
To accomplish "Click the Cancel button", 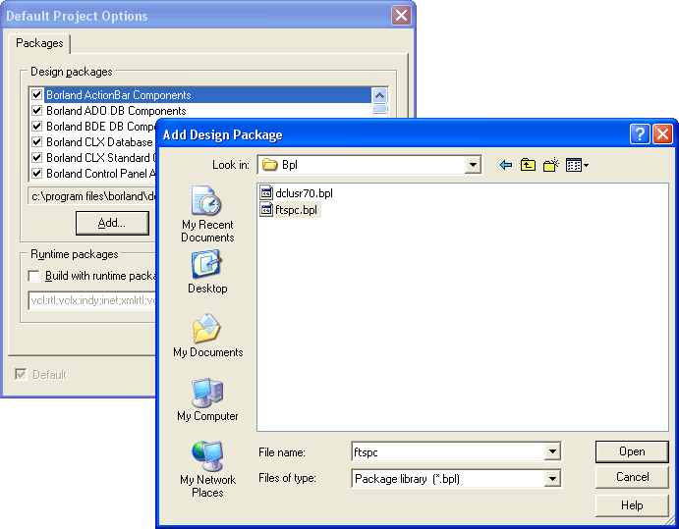I will pyautogui.click(x=632, y=477).
